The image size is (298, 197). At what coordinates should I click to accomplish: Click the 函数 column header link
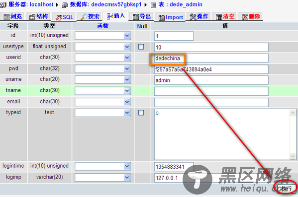(103, 26)
